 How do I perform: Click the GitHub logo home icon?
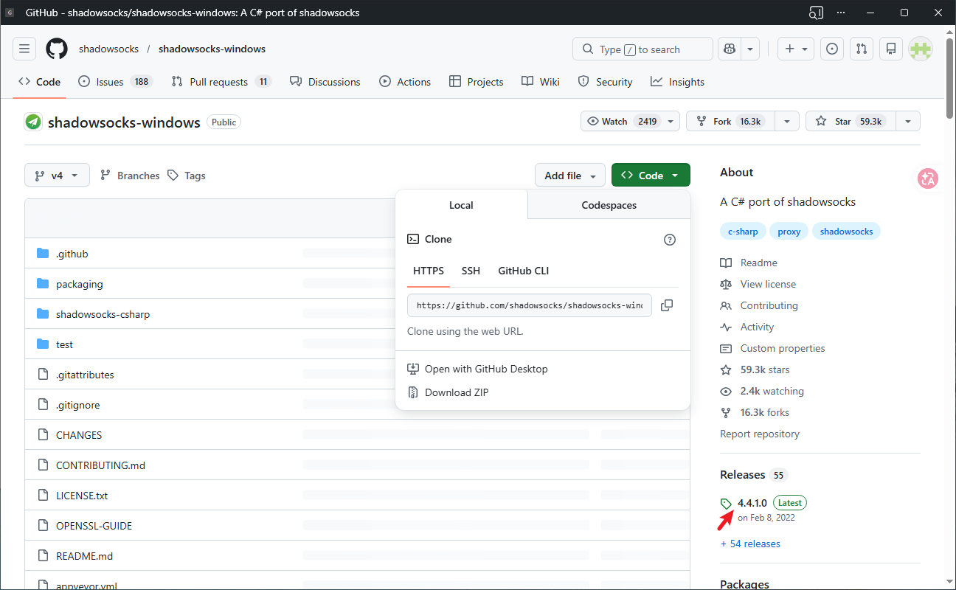coord(57,49)
